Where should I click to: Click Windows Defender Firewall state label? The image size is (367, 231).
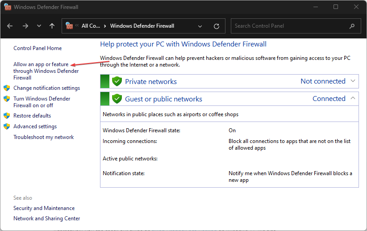point(142,130)
